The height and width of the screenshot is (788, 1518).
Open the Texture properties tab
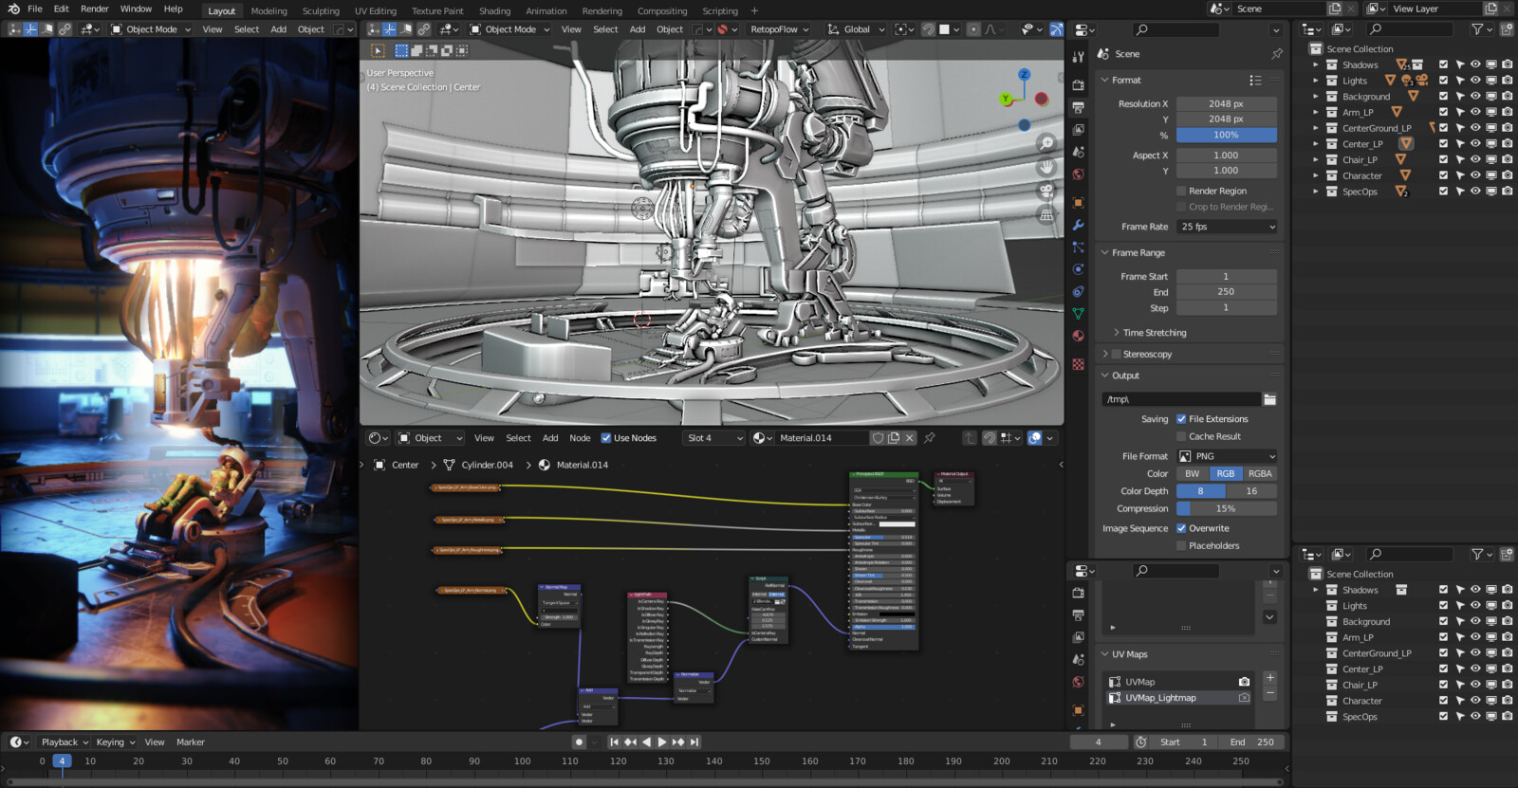coord(1078,364)
